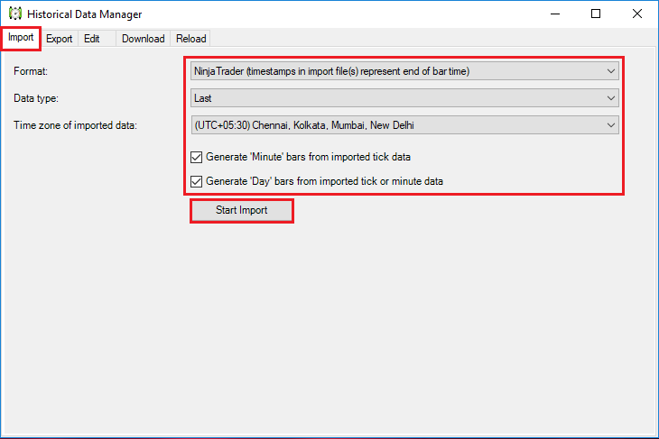Viewport: 659px width, 439px height.
Task: Close the Historical Data Manager window
Action: (x=636, y=14)
